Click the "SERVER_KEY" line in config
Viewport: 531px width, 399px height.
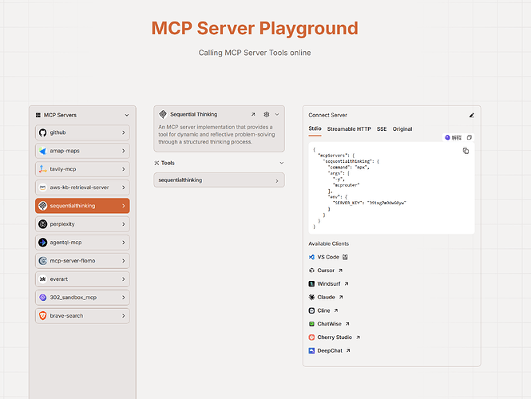[370, 203]
